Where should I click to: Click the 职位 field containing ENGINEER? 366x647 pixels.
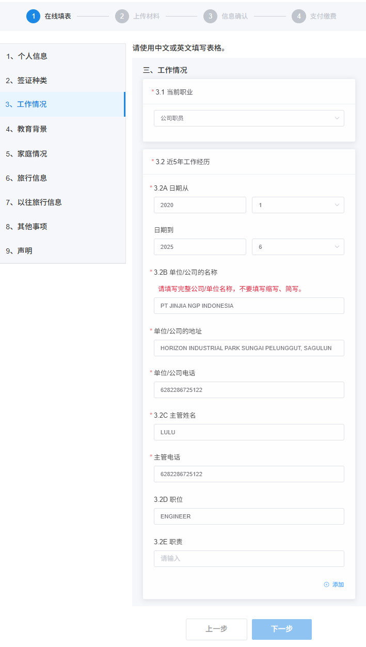point(249,516)
